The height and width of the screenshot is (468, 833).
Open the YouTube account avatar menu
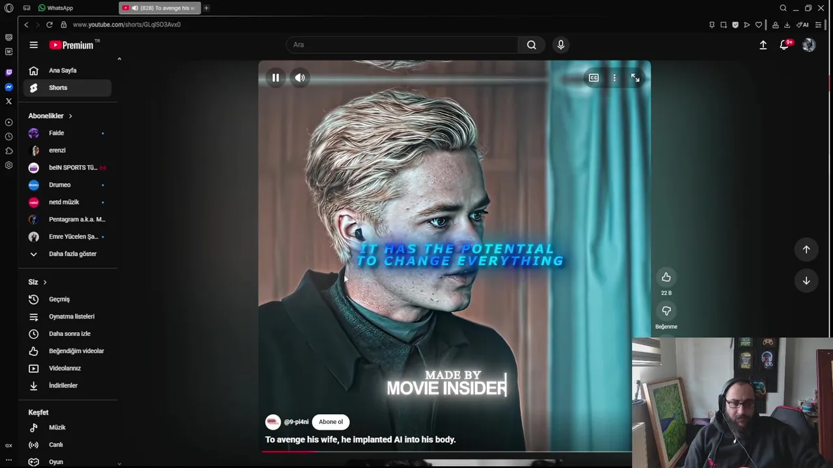tap(808, 45)
